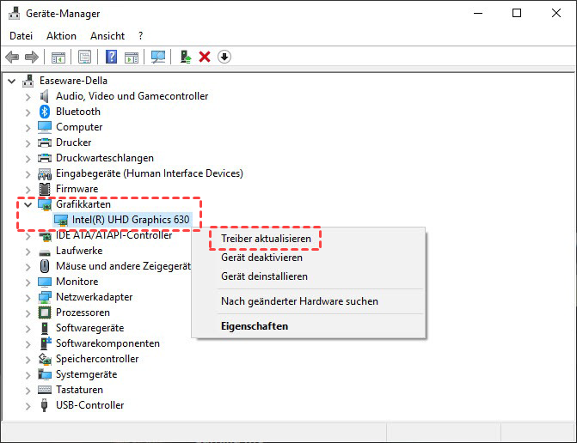Expand the Bluetooth category
Viewport: 577px width, 443px height.
click(28, 112)
